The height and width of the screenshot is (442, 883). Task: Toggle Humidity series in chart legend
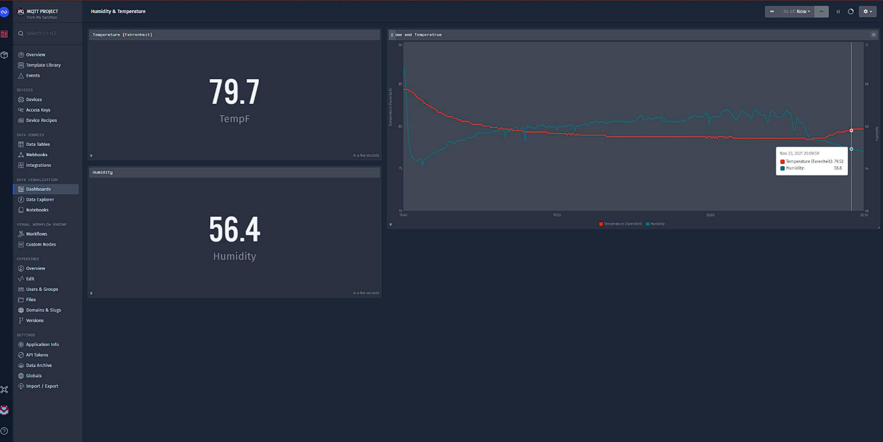tap(655, 223)
